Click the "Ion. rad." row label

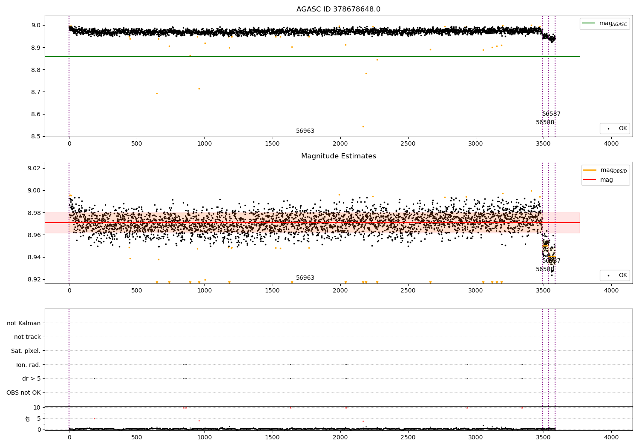(x=29, y=365)
